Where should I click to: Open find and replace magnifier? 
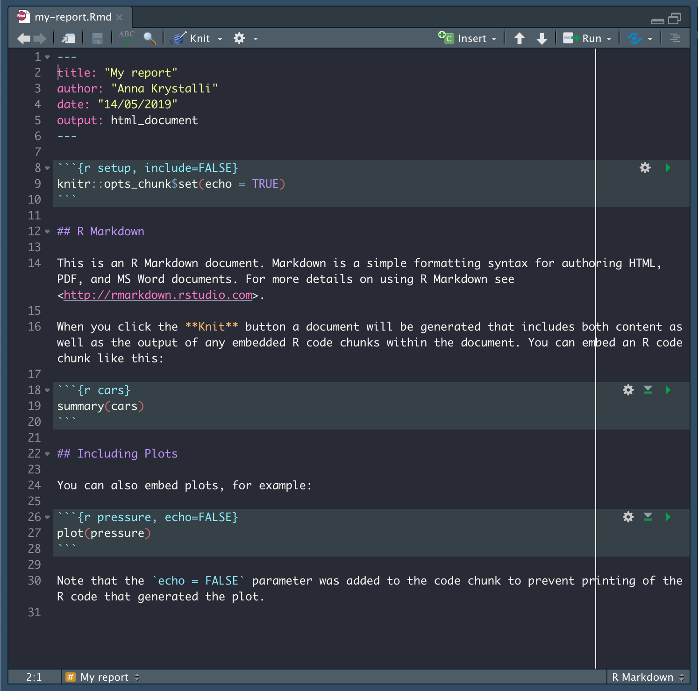[150, 38]
